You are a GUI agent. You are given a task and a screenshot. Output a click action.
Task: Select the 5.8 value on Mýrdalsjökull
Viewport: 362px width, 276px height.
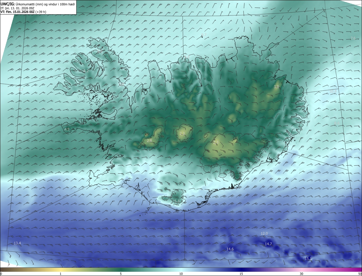click(x=177, y=201)
